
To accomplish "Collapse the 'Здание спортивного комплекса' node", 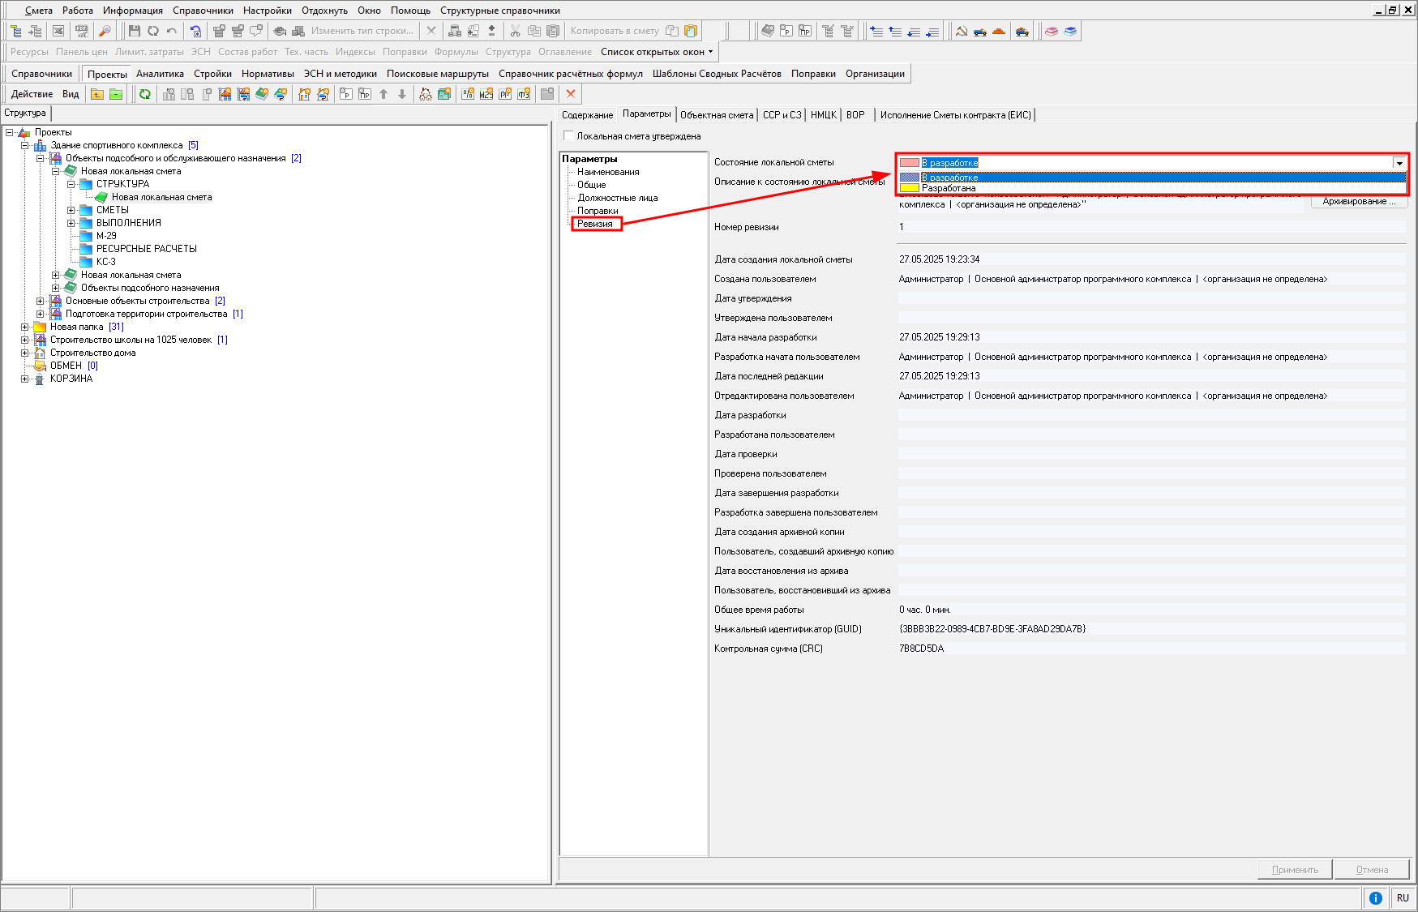I will point(25,145).
